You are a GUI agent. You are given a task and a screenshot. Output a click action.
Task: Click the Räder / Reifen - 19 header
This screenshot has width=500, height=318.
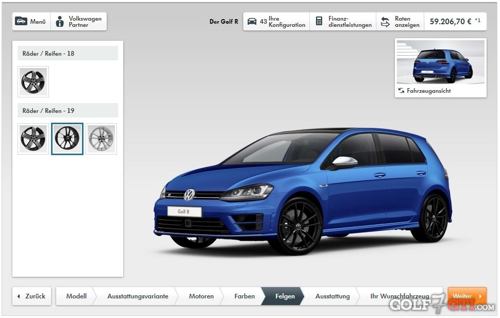point(68,110)
